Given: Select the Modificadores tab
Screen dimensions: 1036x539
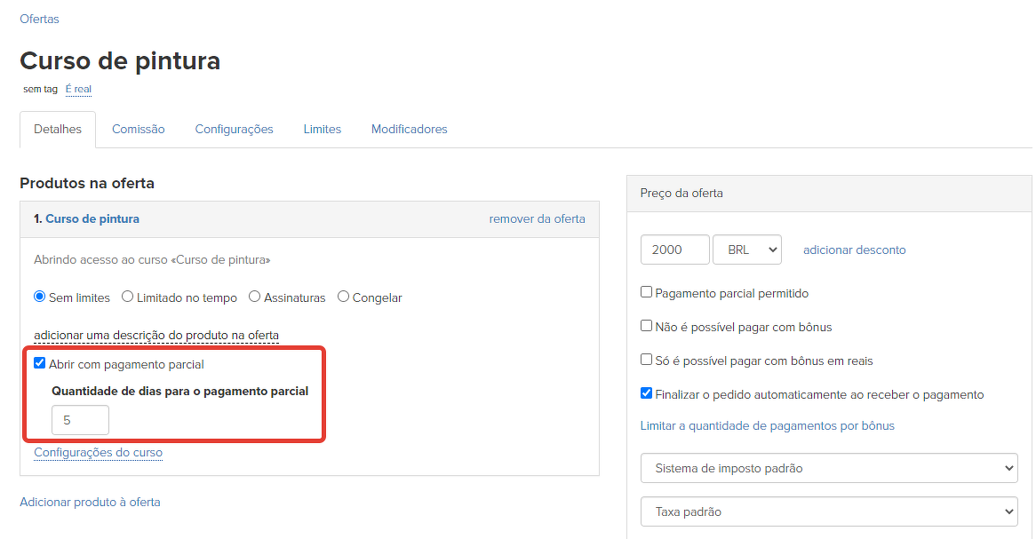Looking at the screenshot, I should coord(409,129).
